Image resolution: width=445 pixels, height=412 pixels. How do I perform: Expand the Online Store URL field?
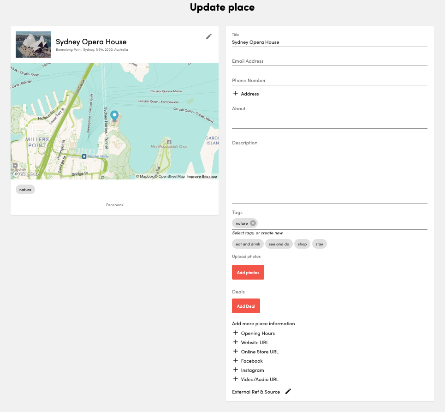[x=256, y=352]
